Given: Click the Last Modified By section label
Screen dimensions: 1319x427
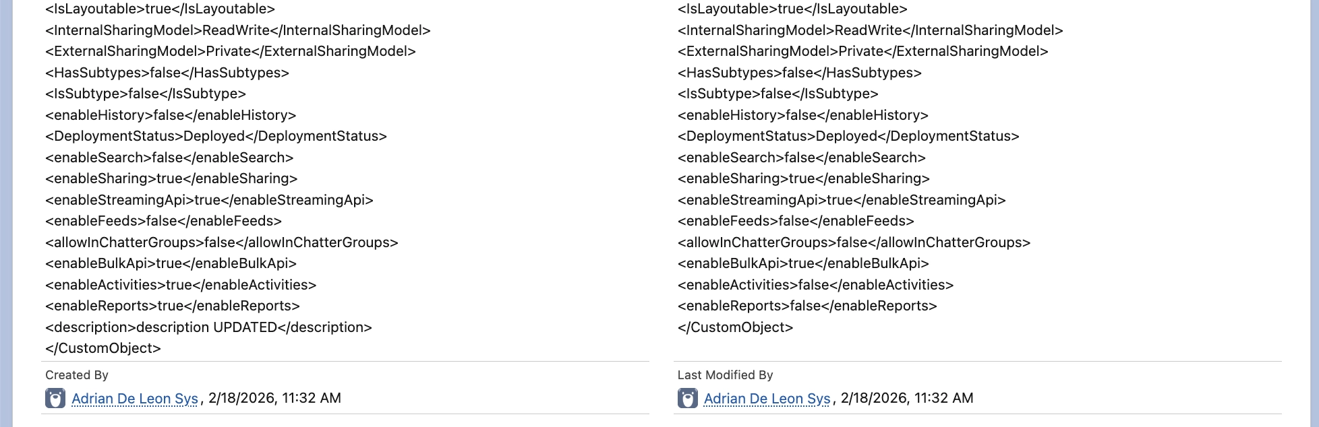Looking at the screenshot, I should (724, 375).
